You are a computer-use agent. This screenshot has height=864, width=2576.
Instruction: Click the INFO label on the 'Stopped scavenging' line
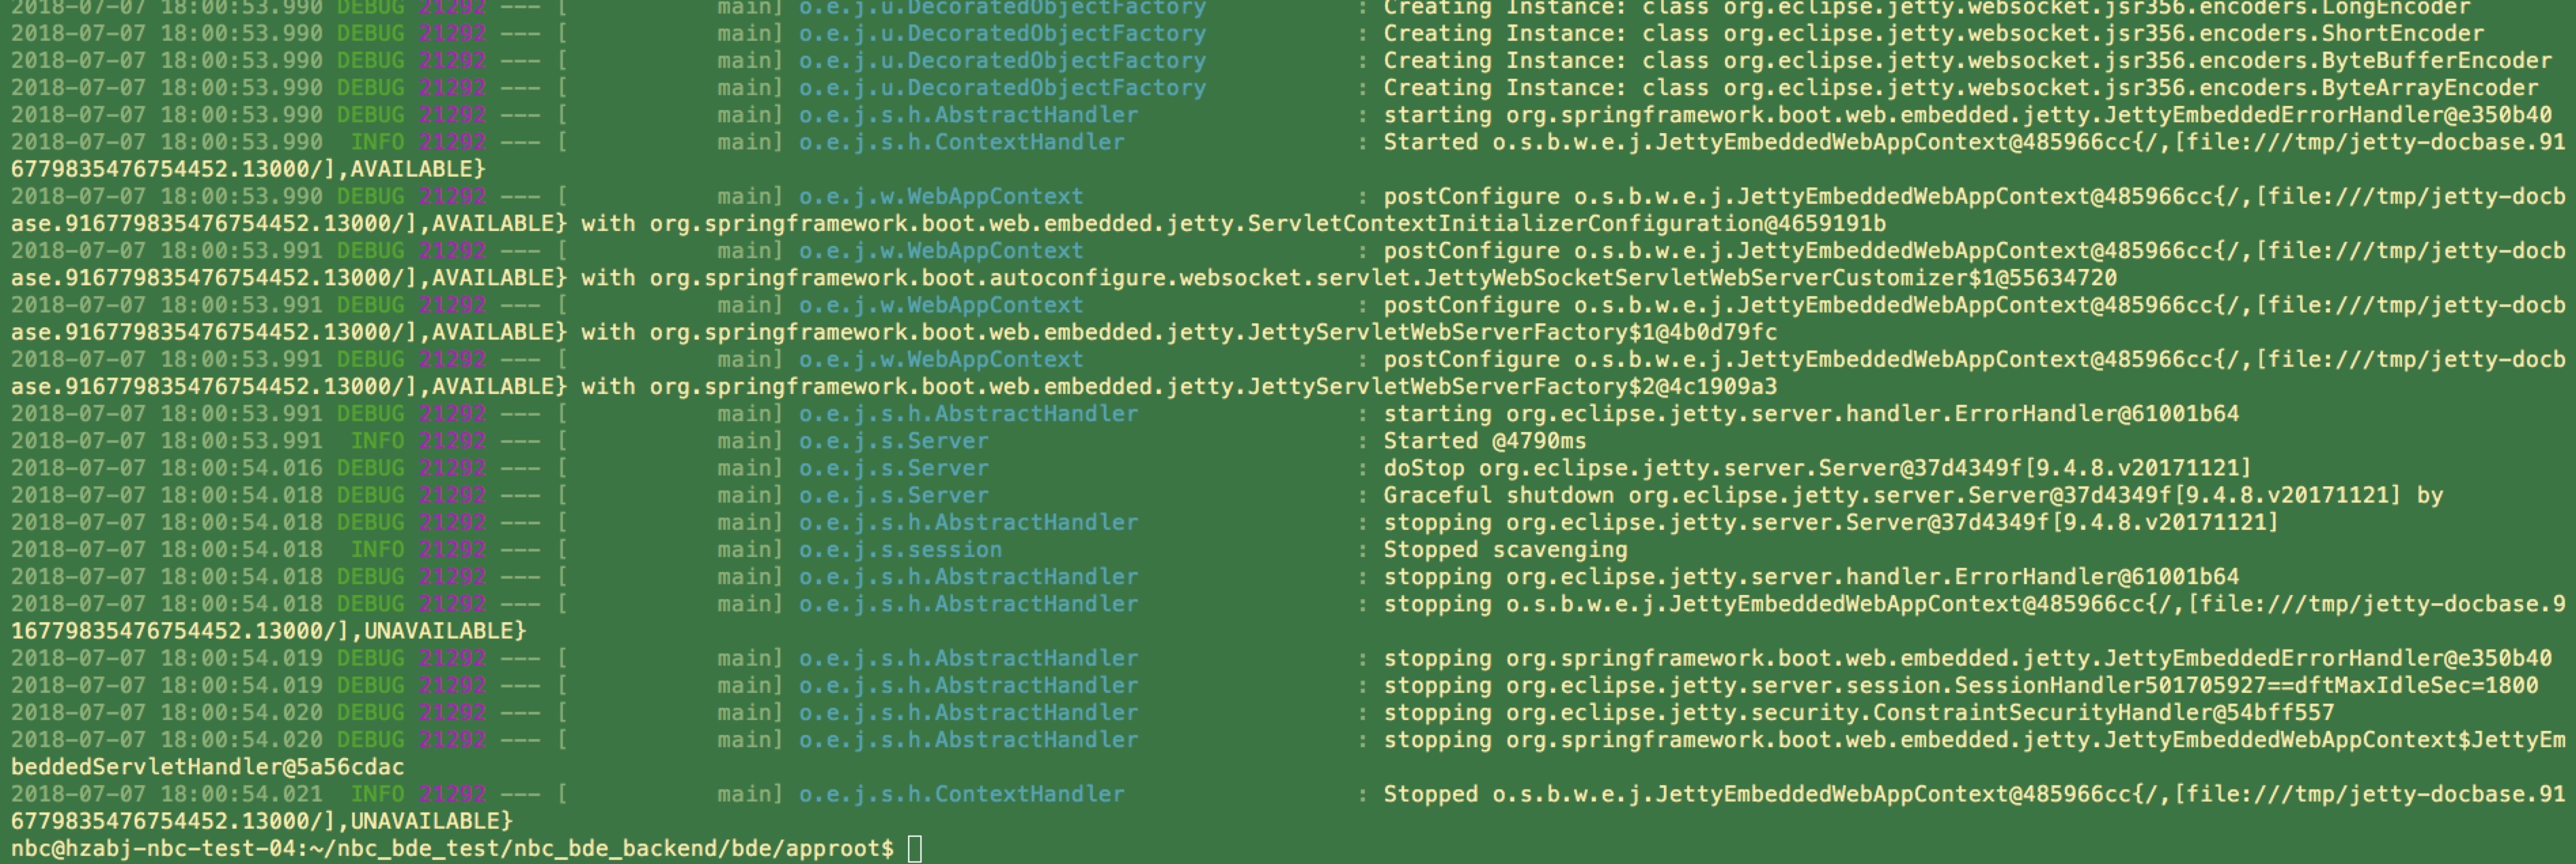pos(377,550)
